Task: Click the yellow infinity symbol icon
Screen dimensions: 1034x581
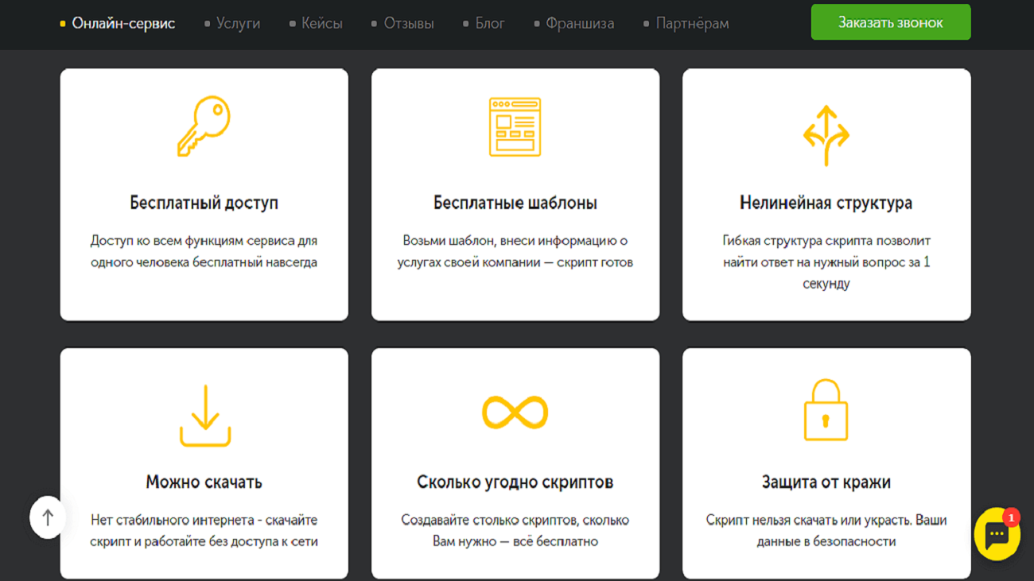Action: [x=515, y=413]
